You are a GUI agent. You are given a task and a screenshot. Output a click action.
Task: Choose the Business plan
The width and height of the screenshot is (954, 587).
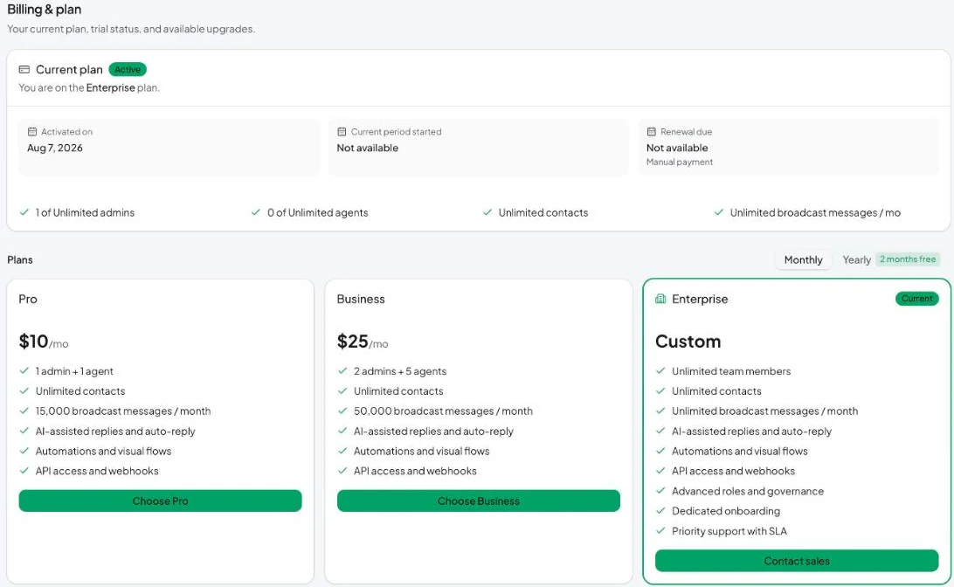click(x=478, y=501)
